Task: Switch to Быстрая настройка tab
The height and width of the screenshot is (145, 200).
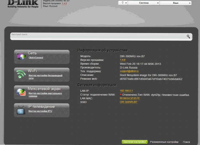Action: (135, 142)
